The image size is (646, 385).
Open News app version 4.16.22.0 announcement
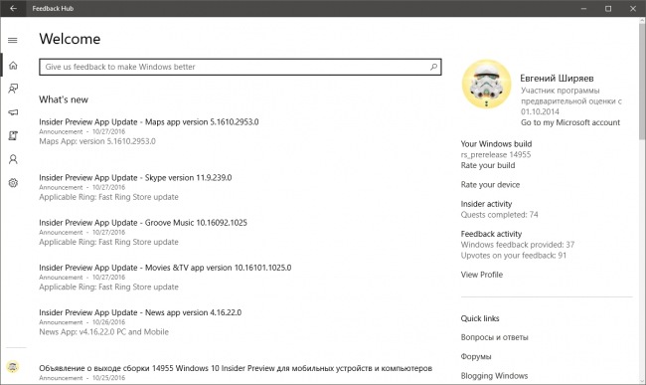point(140,312)
